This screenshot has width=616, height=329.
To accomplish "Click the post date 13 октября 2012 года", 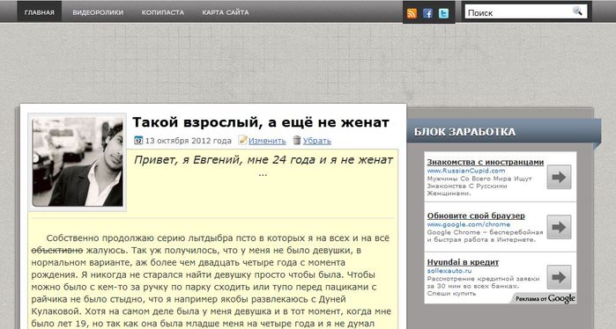I will (189, 141).
